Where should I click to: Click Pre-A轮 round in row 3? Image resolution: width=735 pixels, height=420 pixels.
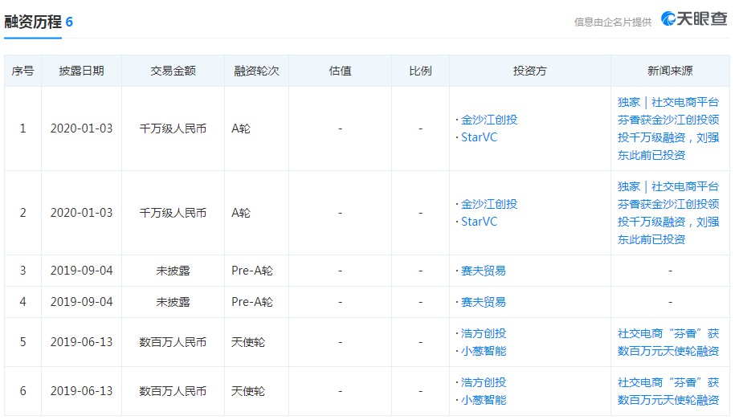[252, 271]
